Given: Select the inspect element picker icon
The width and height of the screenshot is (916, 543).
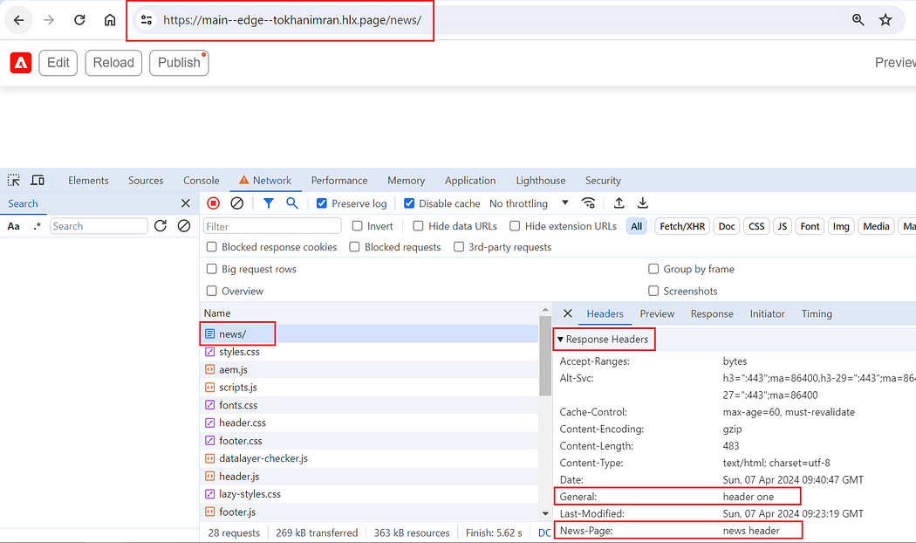Looking at the screenshot, I should [x=13, y=180].
